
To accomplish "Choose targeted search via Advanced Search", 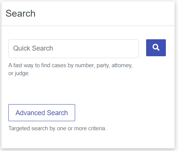I will pos(42,112).
